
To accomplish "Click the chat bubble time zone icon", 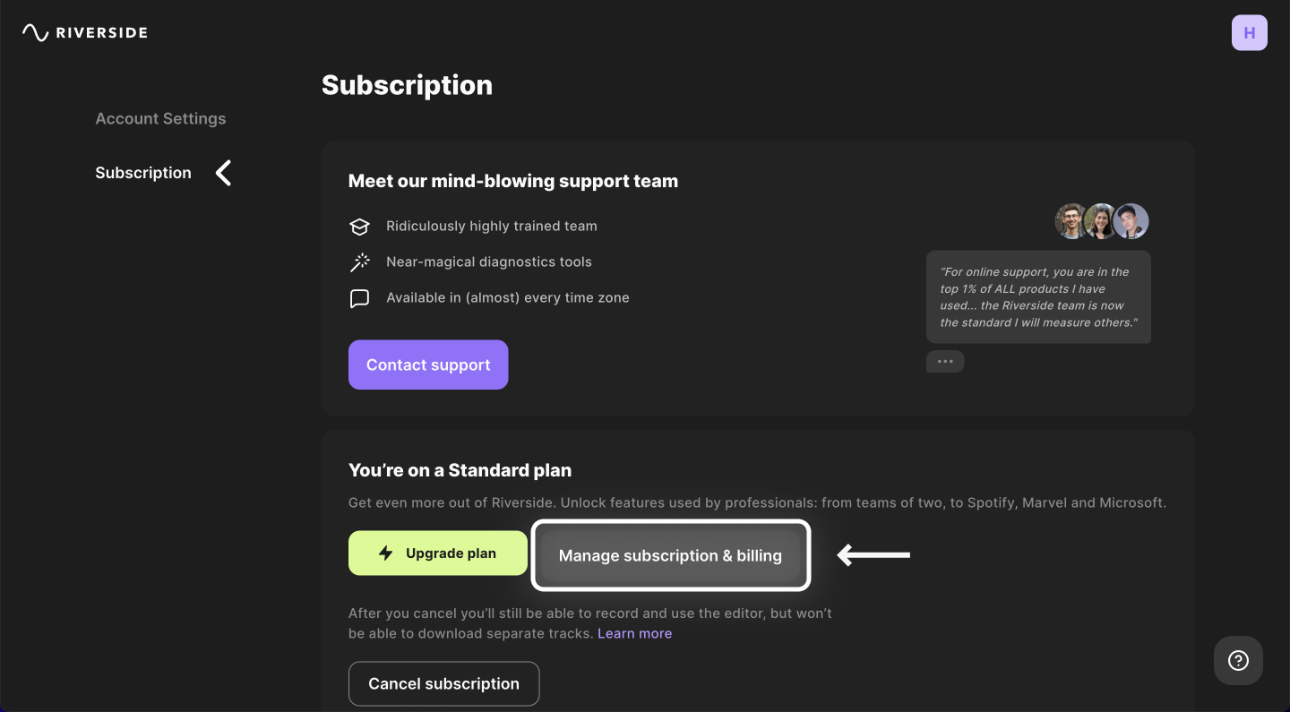I will pos(359,298).
